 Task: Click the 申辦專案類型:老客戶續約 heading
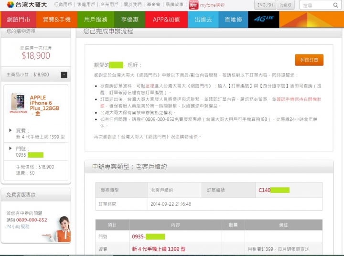point(129,167)
